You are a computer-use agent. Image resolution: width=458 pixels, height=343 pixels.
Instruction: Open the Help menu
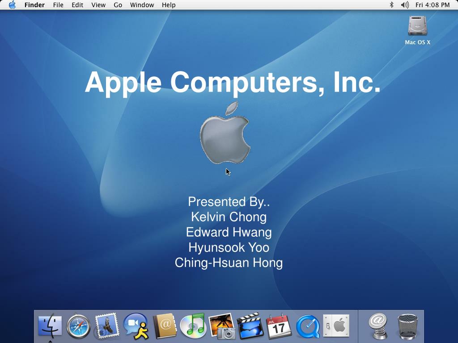pyautogui.click(x=169, y=5)
